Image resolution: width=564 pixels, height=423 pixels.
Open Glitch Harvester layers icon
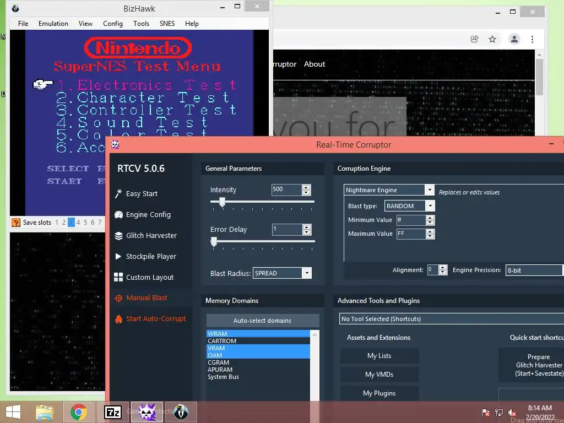click(118, 236)
